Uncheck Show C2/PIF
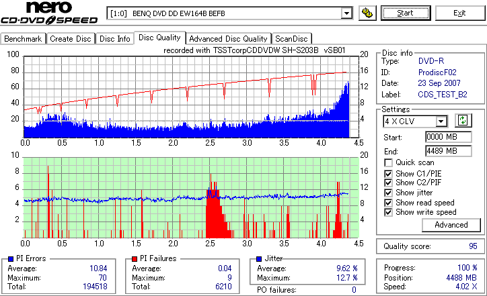487x296 pixels. click(x=388, y=183)
